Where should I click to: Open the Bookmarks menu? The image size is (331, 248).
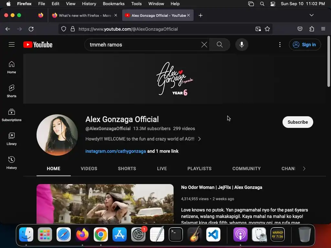pos(113,4)
